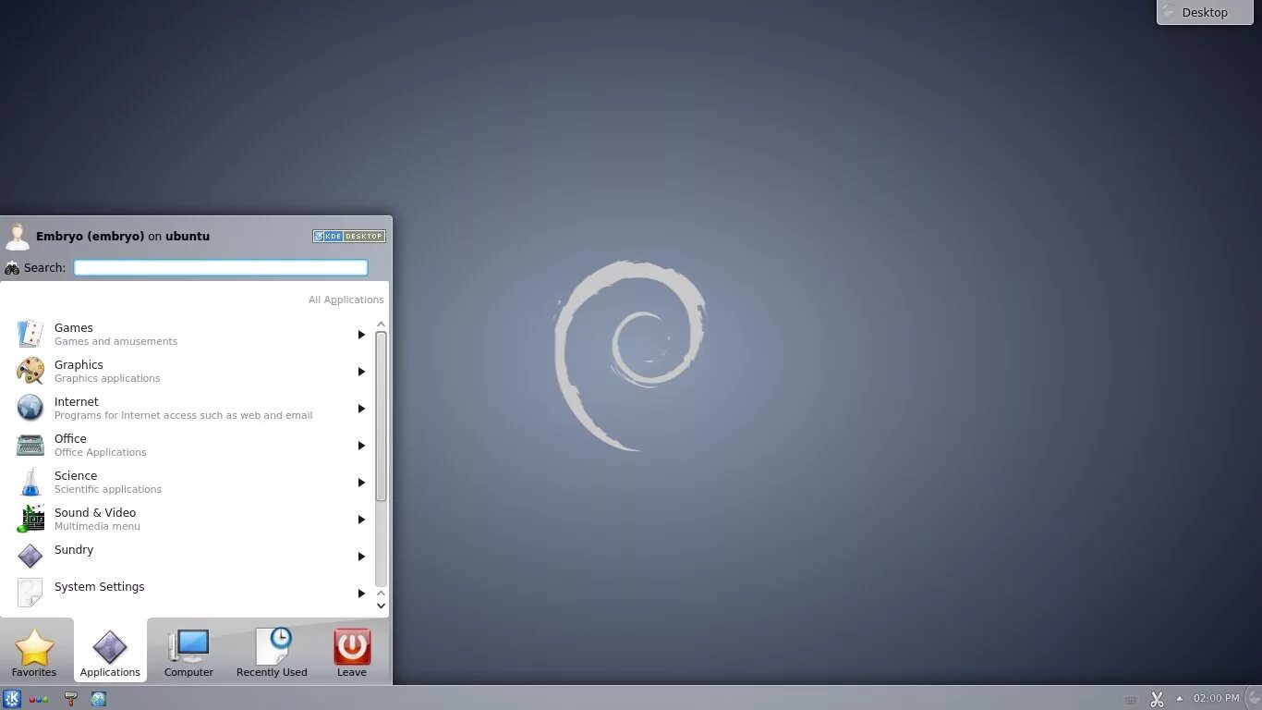Viewport: 1262px width, 710px height.
Task: Click 'Programs for Internet access' description text
Action: coord(184,415)
